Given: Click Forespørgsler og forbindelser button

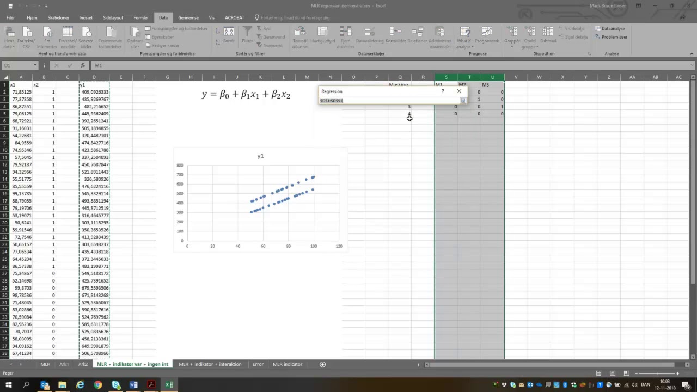Looking at the screenshot, I should tap(176, 29).
